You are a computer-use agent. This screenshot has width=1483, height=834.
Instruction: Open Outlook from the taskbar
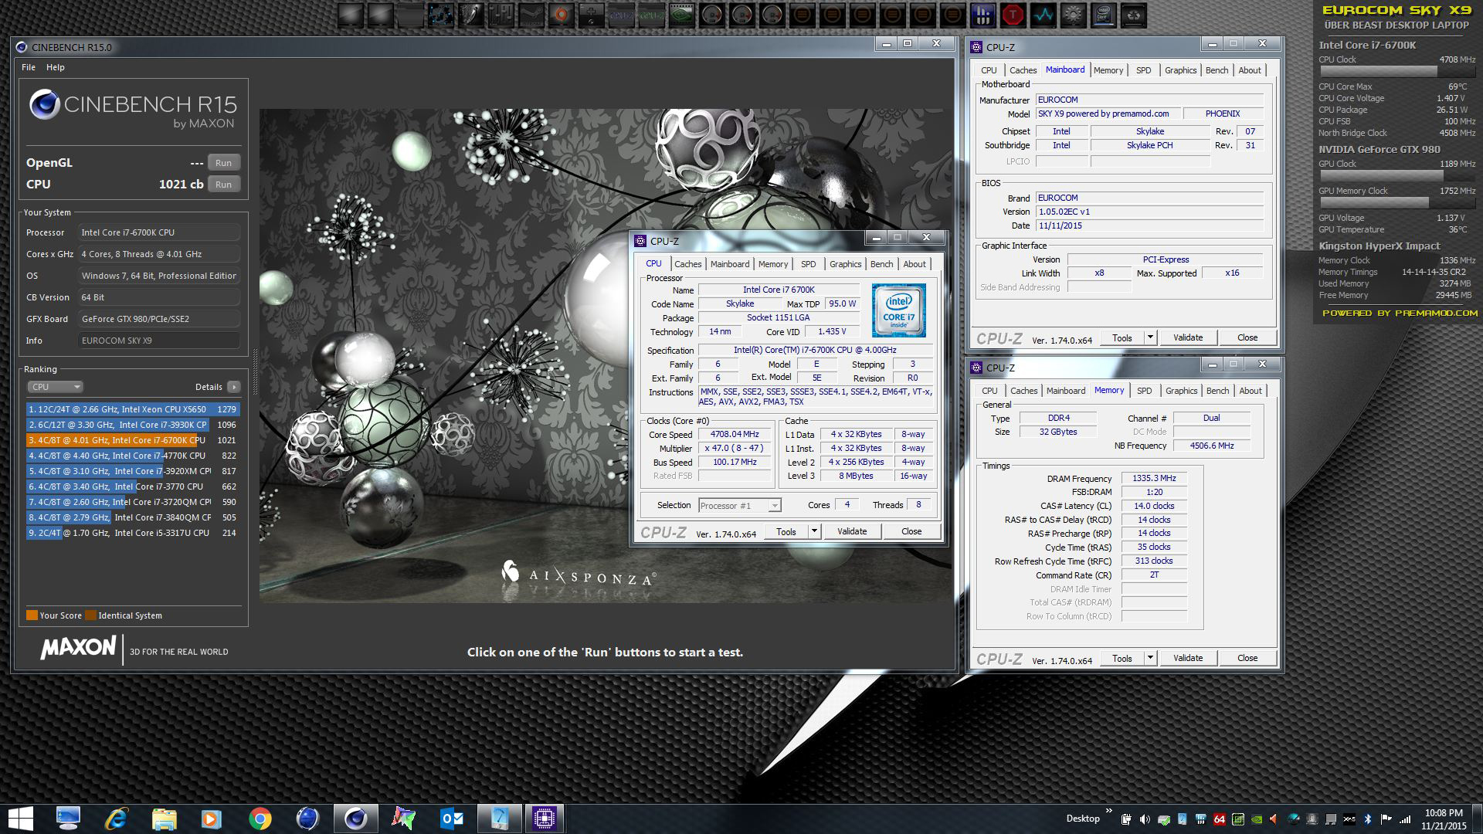(x=452, y=819)
